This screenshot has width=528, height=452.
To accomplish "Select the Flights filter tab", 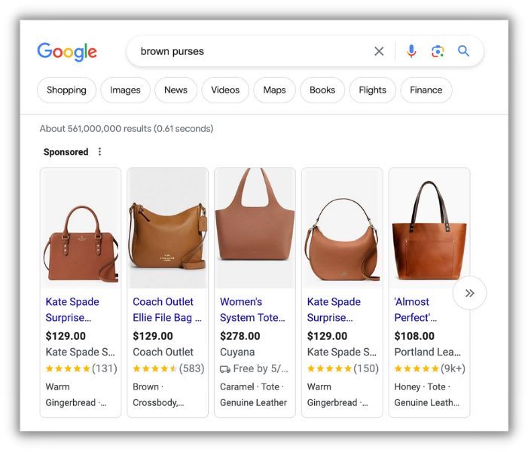I will [372, 90].
